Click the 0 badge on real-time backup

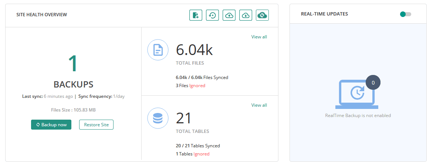(x=373, y=82)
